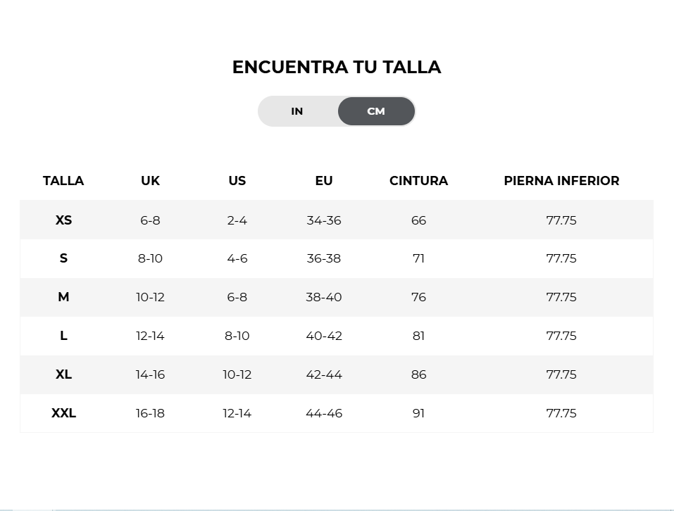Click the EU column header

pos(324,181)
